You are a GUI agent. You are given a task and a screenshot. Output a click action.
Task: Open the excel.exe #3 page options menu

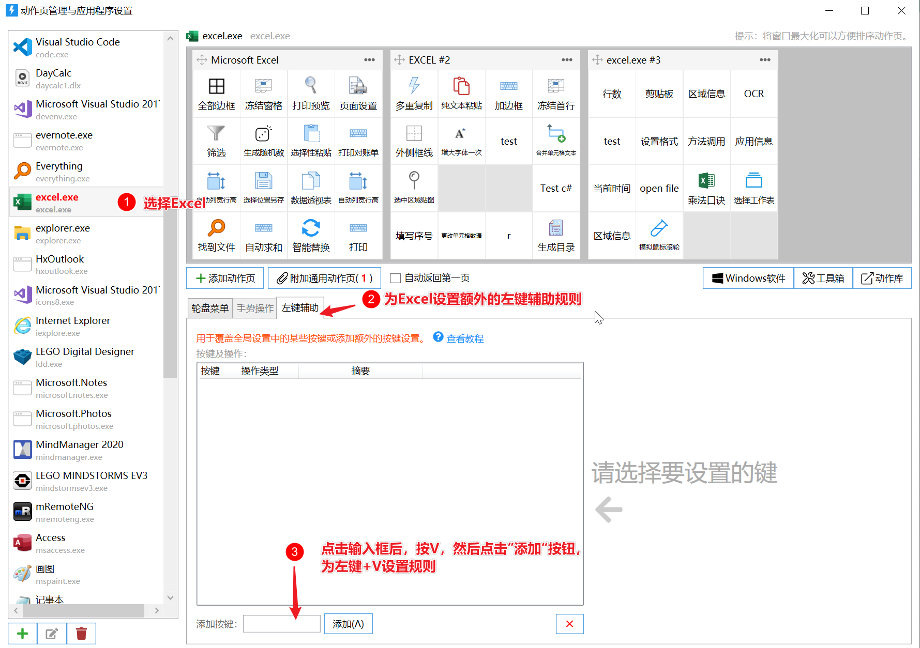[765, 60]
